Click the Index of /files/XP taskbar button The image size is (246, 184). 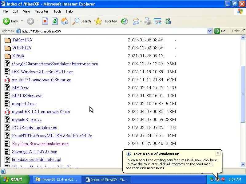106,179
